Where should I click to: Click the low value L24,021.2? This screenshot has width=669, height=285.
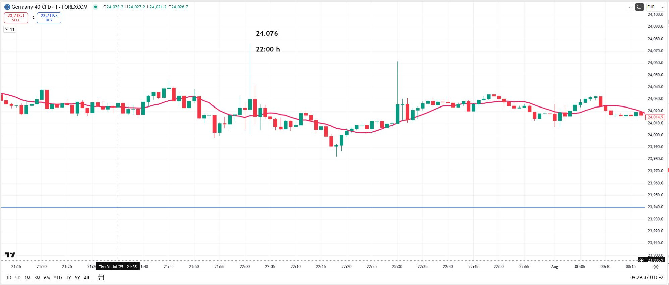coord(157,7)
